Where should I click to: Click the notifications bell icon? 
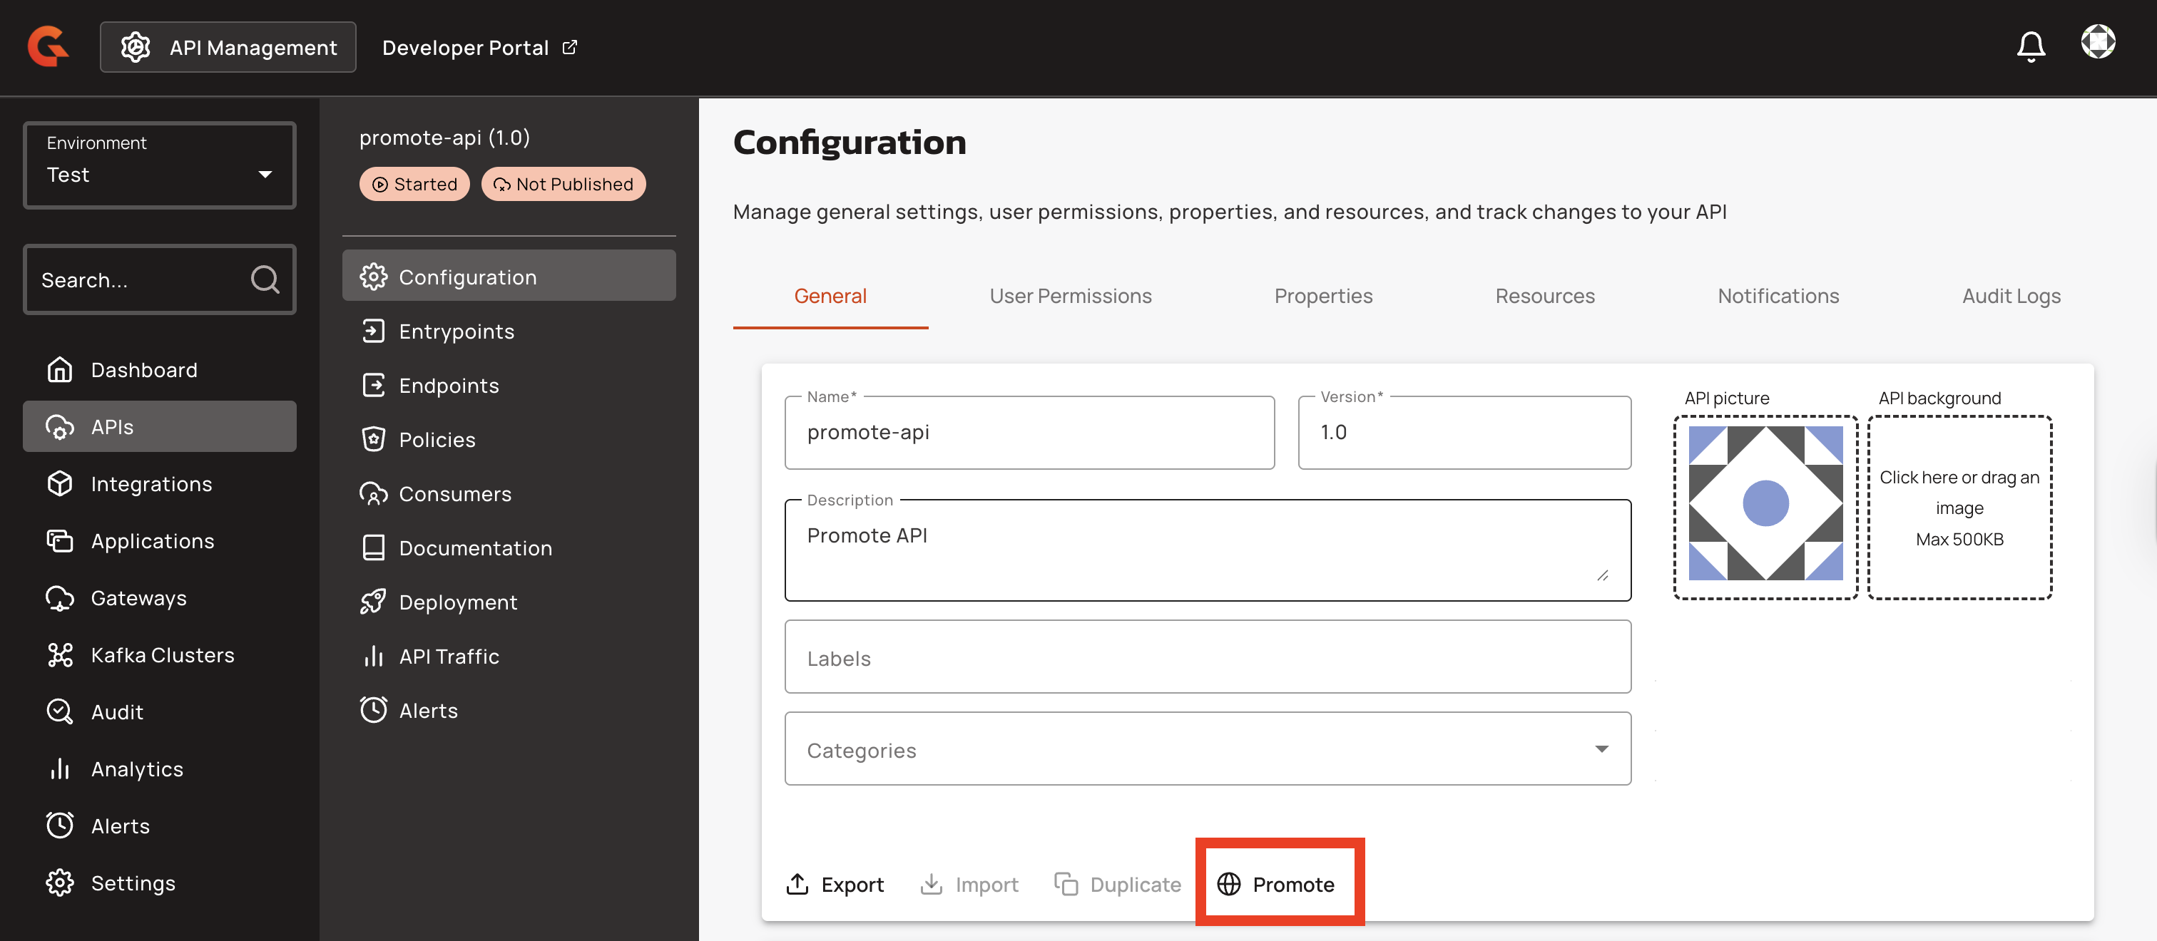click(2030, 47)
